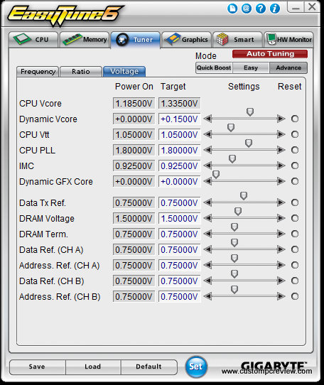This screenshot has height=385, width=324.
Task: Open HW Monitor tab icon
Action: pyautogui.click(x=271, y=39)
